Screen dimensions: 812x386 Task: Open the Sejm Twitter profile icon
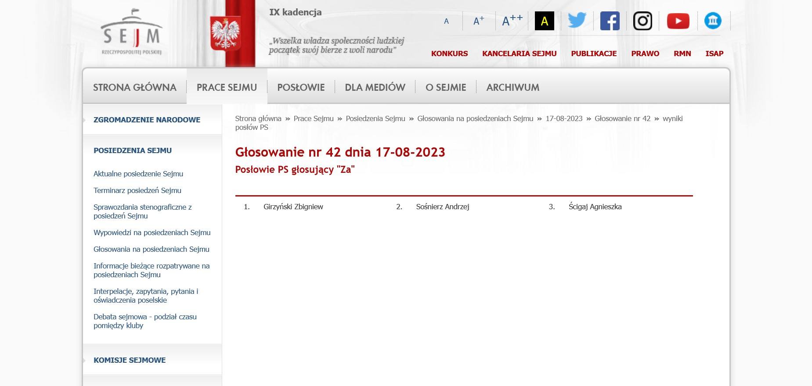577,21
